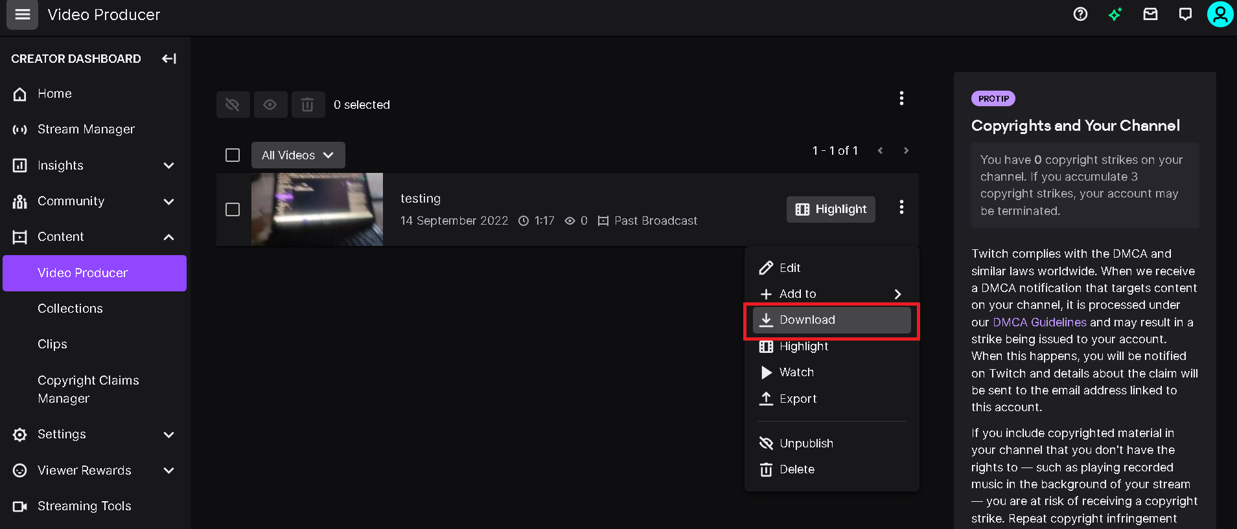Open the Add to submenu
The width and height of the screenshot is (1237, 529).
coord(831,294)
